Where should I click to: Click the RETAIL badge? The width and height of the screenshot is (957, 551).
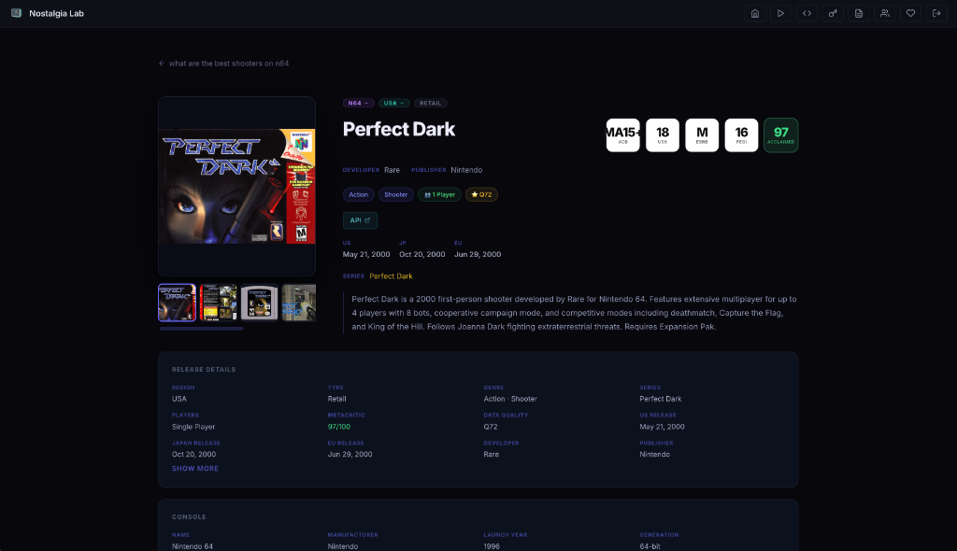tap(430, 103)
